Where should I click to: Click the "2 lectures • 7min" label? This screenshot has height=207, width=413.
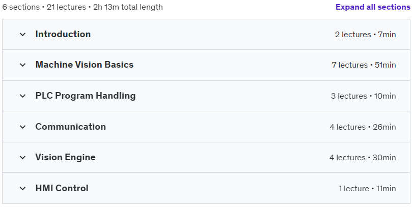pyautogui.click(x=365, y=35)
